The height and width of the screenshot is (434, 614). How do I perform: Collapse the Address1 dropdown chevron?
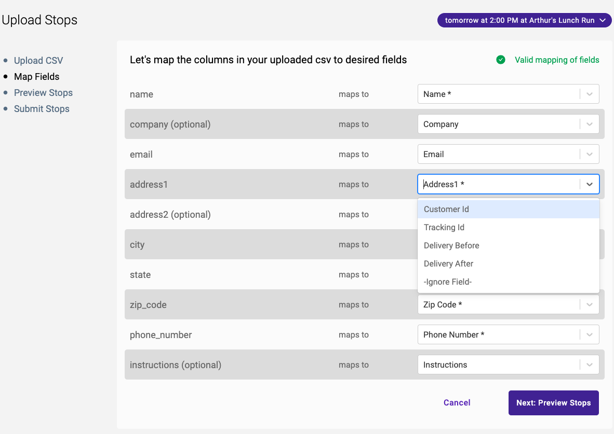[590, 184]
